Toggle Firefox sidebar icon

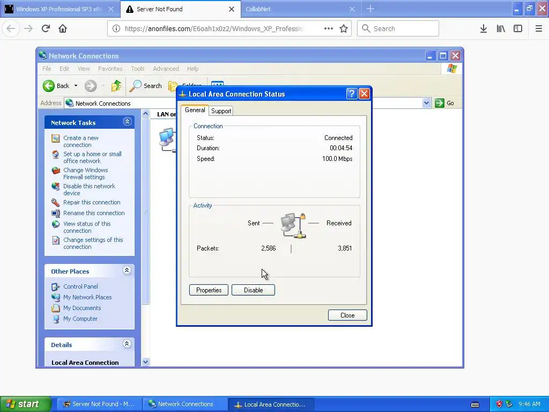(x=518, y=28)
